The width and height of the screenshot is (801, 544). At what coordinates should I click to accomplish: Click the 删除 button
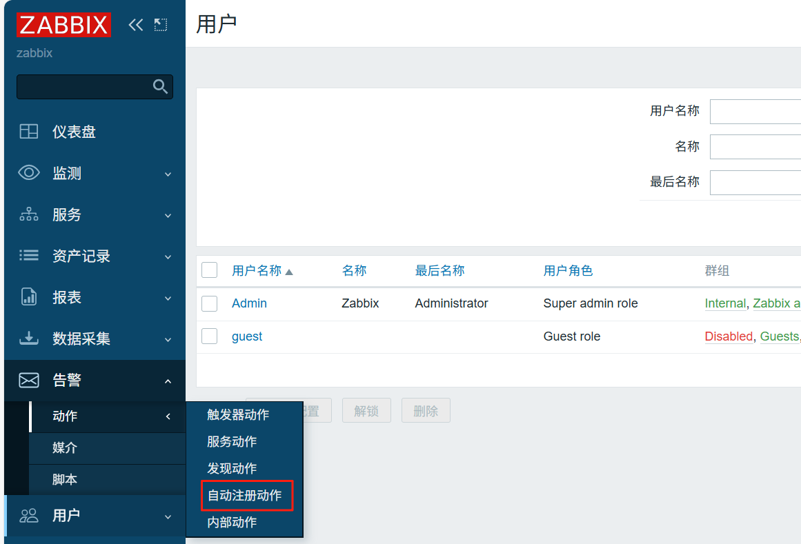point(426,410)
